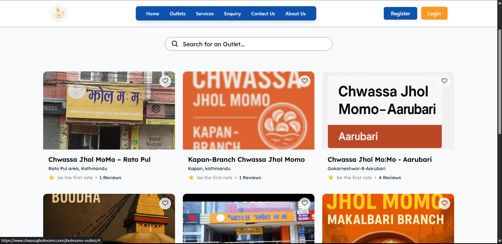Click the orange Login button
502x244 pixels.
(x=434, y=13)
